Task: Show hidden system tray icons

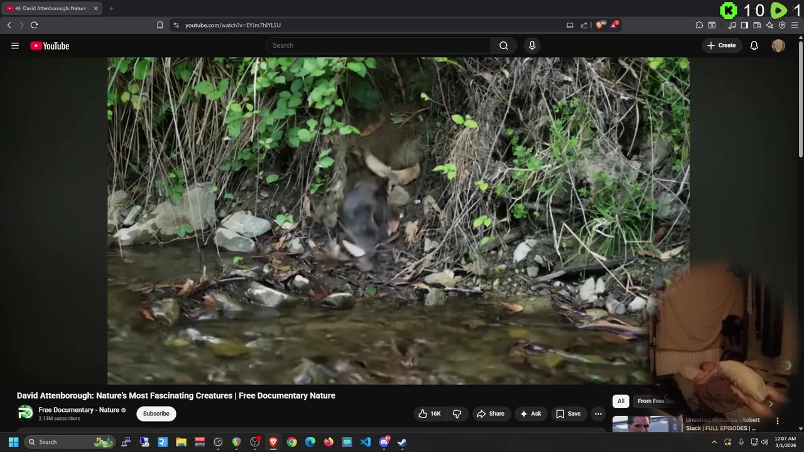Action: click(x=714, y=442)
